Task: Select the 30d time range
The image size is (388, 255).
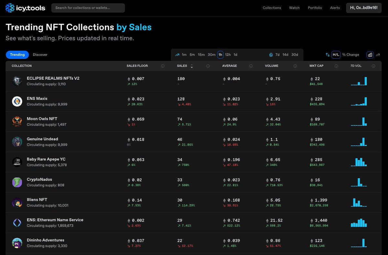Action: click(x=295, y=55)
